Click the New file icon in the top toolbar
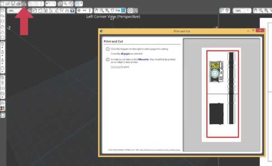 pyautogui.click(x=2, y=4)
